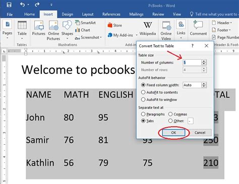The width and height of the screenshot is (239, 184).
Task: Click the tab selector at ruler corner
Action: [4, 51]
